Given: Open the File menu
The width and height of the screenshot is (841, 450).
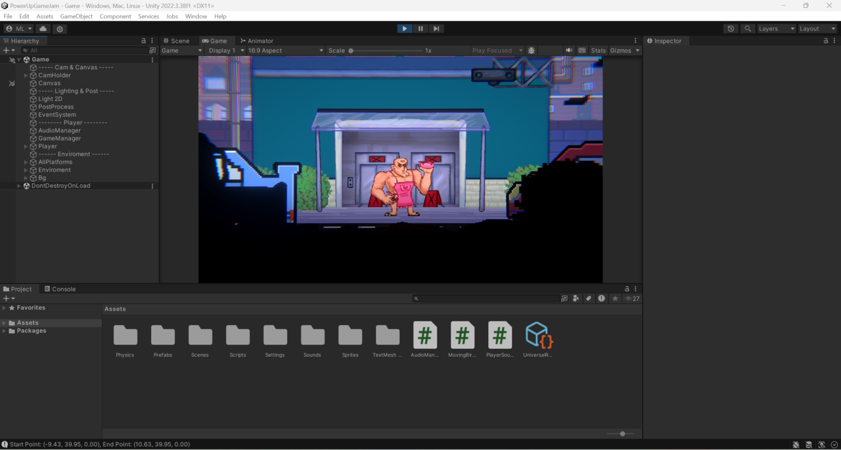Looking at the screenshot, I should [8, 16].
